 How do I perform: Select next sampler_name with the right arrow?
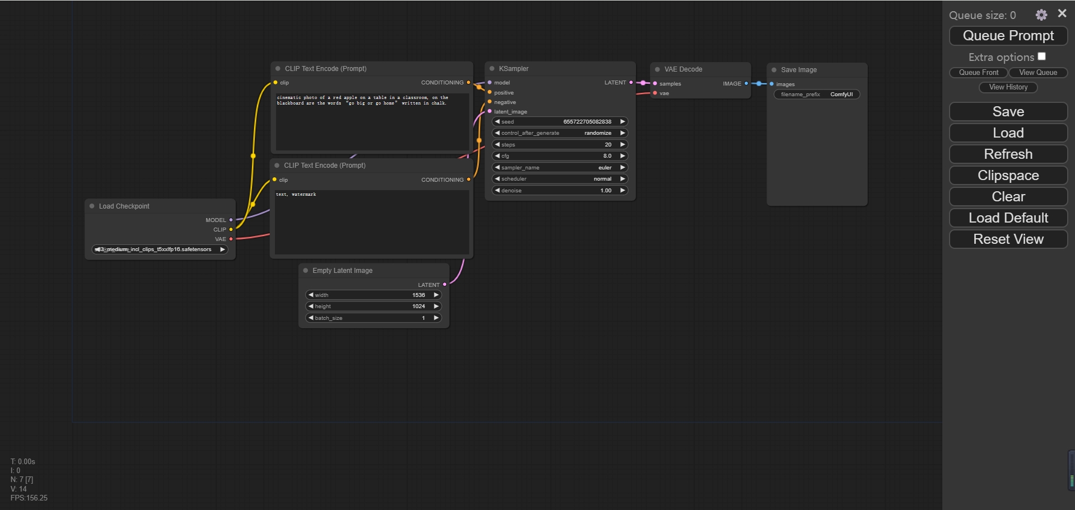click(622, 168)
